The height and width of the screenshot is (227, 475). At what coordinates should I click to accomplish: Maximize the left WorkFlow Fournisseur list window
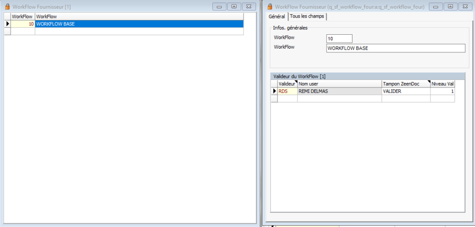(x=234, y=6)
